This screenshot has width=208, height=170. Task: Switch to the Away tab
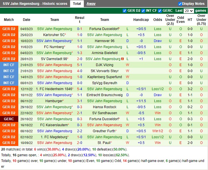click(91, 4)
